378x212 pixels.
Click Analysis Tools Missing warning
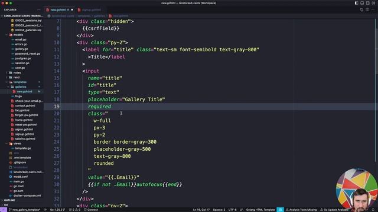click(x=301, y=210)
